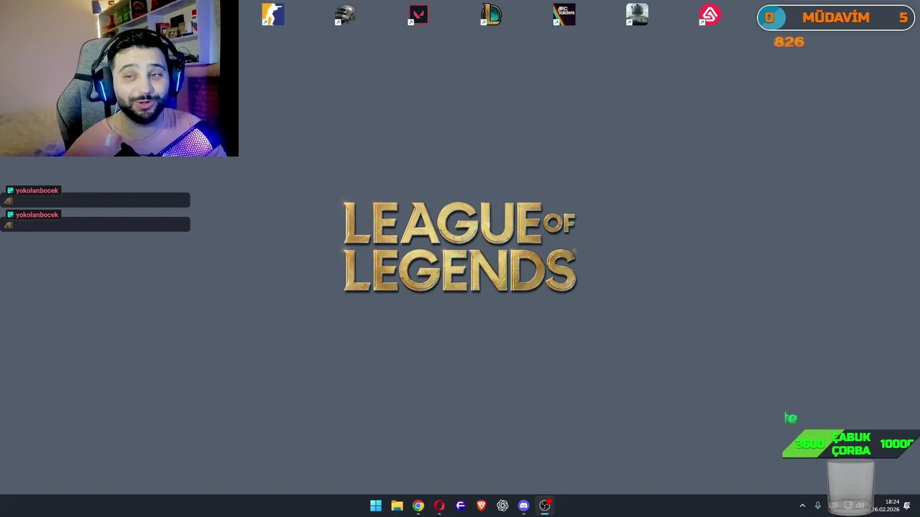Open File Explorer from taskbar
920x517 pixels.
coord(397,506)
